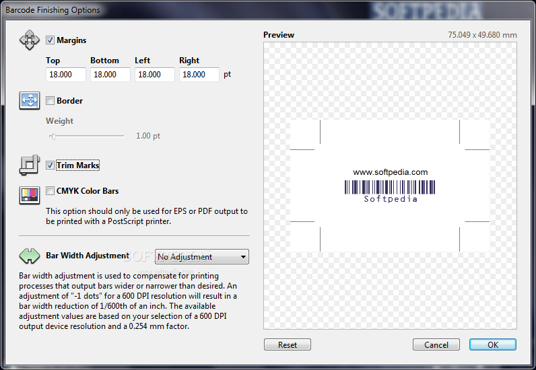Screen dimensions: 536x370
Task: Confirm with the OK button
Action: 493,344
